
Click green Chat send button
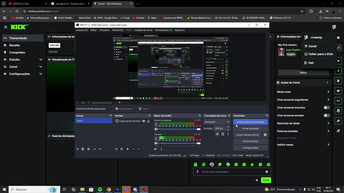pyautogui.click(x=266, y=180)
